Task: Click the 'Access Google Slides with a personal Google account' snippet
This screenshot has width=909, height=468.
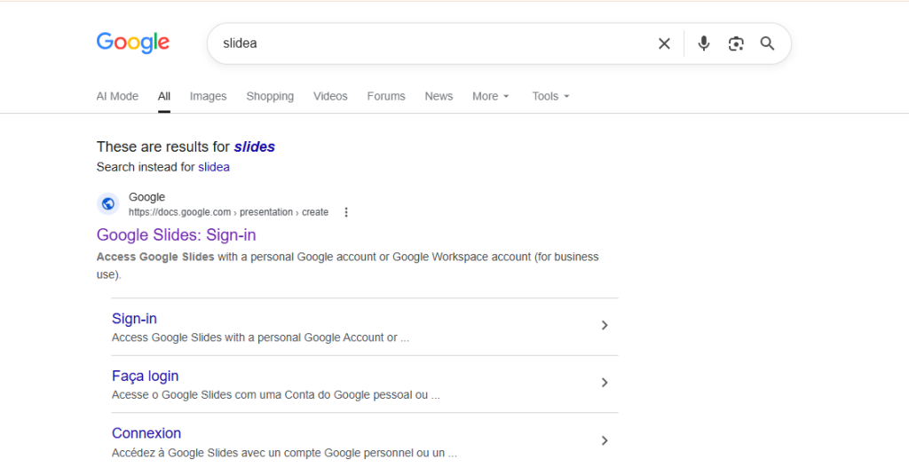Action: (348, 265)
